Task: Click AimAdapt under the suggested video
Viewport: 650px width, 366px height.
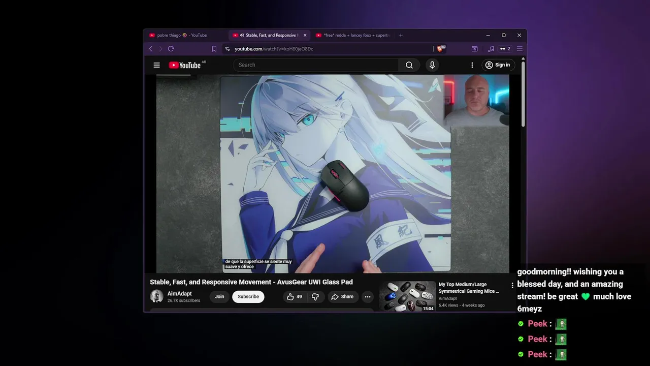Action: [448, 298]
